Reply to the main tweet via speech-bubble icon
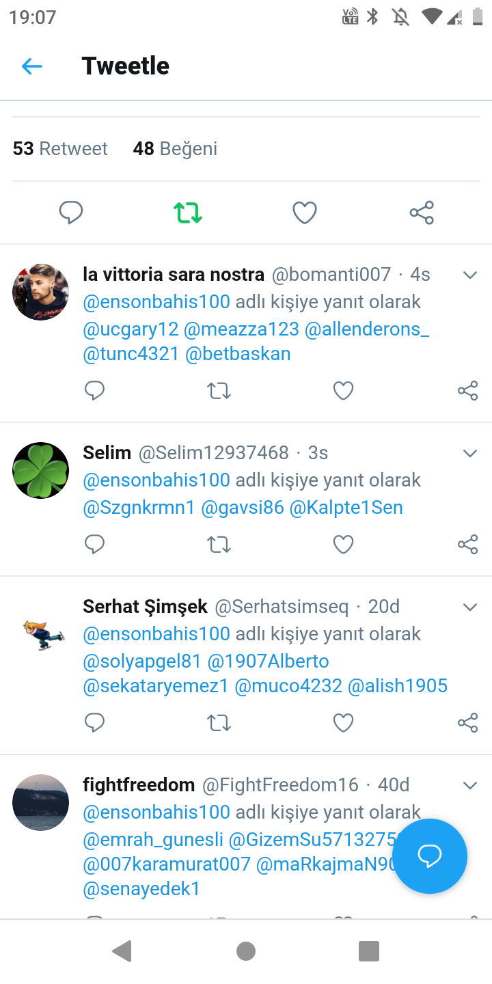Image resolution: width=492 pixels, height=984 pixels. pos(71,213)
